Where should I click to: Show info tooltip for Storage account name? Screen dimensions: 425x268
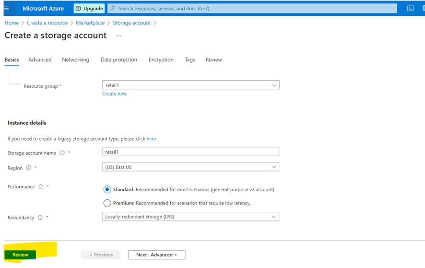click(x=62, y=153)
